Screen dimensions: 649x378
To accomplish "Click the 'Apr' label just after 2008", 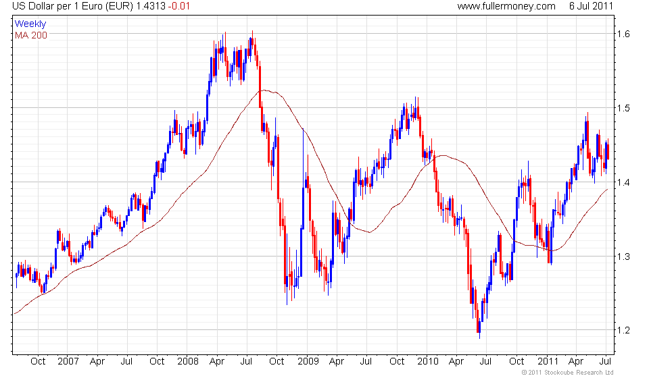I will tap(217, 362).
